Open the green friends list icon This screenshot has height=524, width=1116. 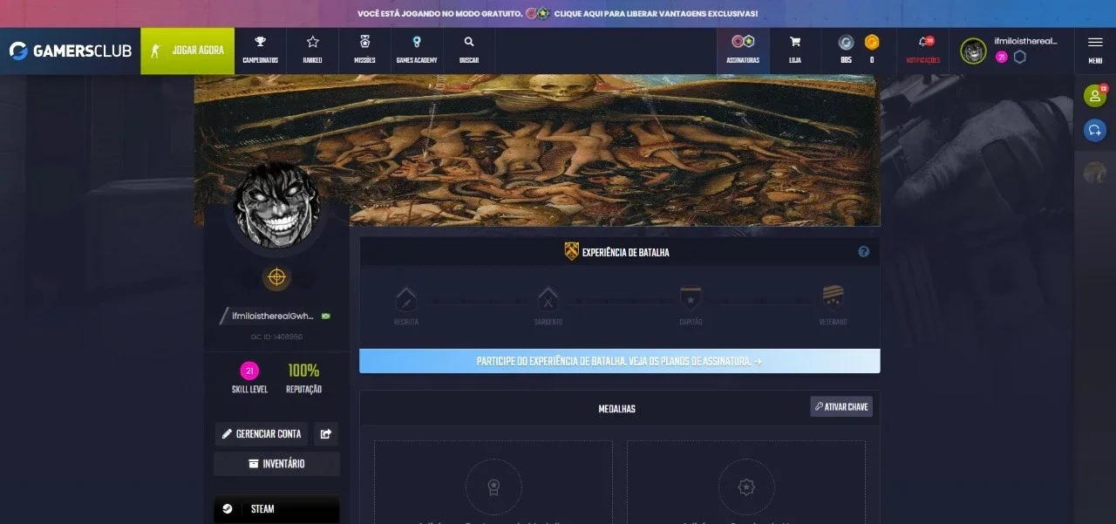pos(1094,96)
